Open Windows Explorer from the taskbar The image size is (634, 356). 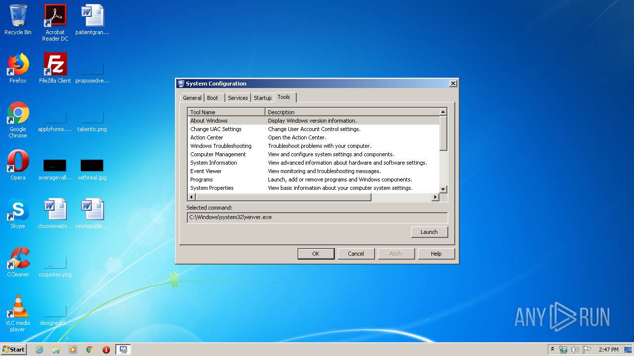(x=56, y=350)
